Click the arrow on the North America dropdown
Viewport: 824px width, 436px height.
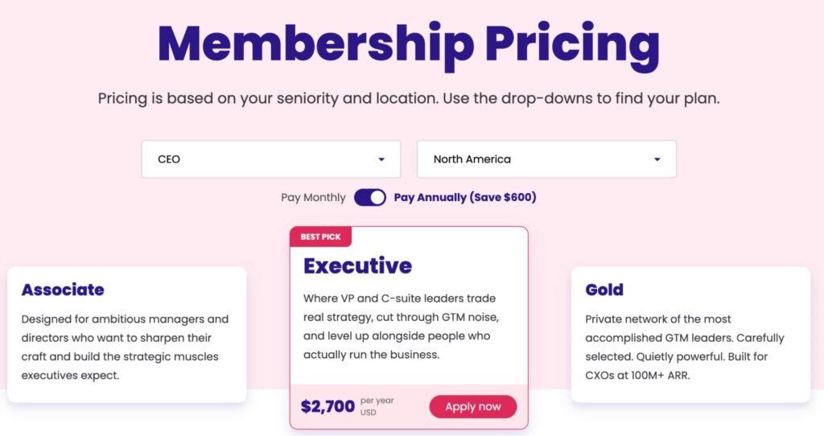[x=657, y=159]
